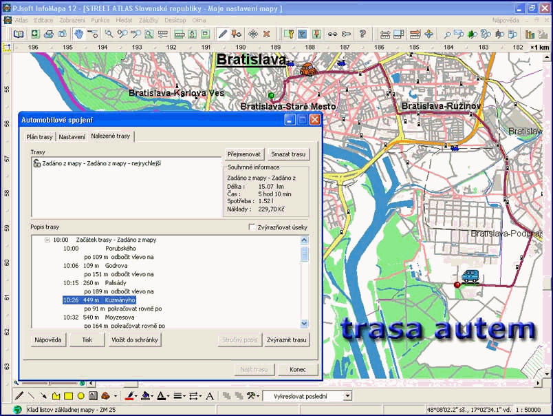Select the yellow rectangle shape tool
Image resolution: width=553 pixels, height=416 pixels.
68,396
